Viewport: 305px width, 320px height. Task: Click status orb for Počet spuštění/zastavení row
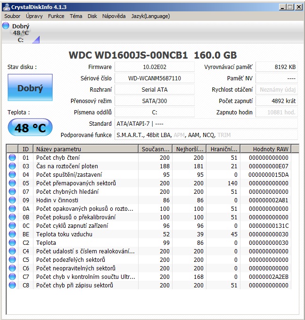pyautogui.click(x=12, y=174)
